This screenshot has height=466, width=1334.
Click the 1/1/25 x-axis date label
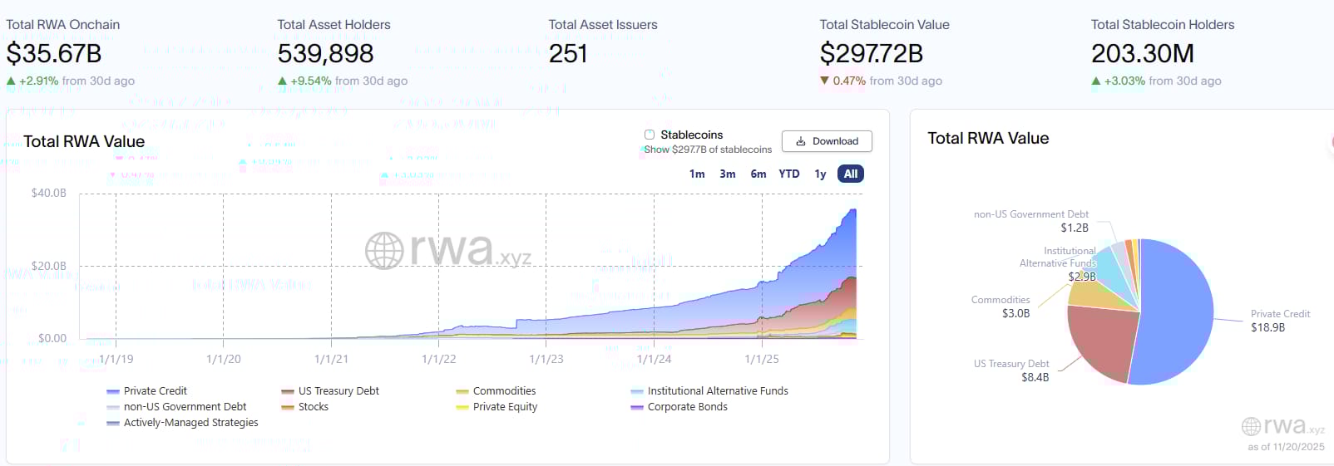tap(762, 359)
